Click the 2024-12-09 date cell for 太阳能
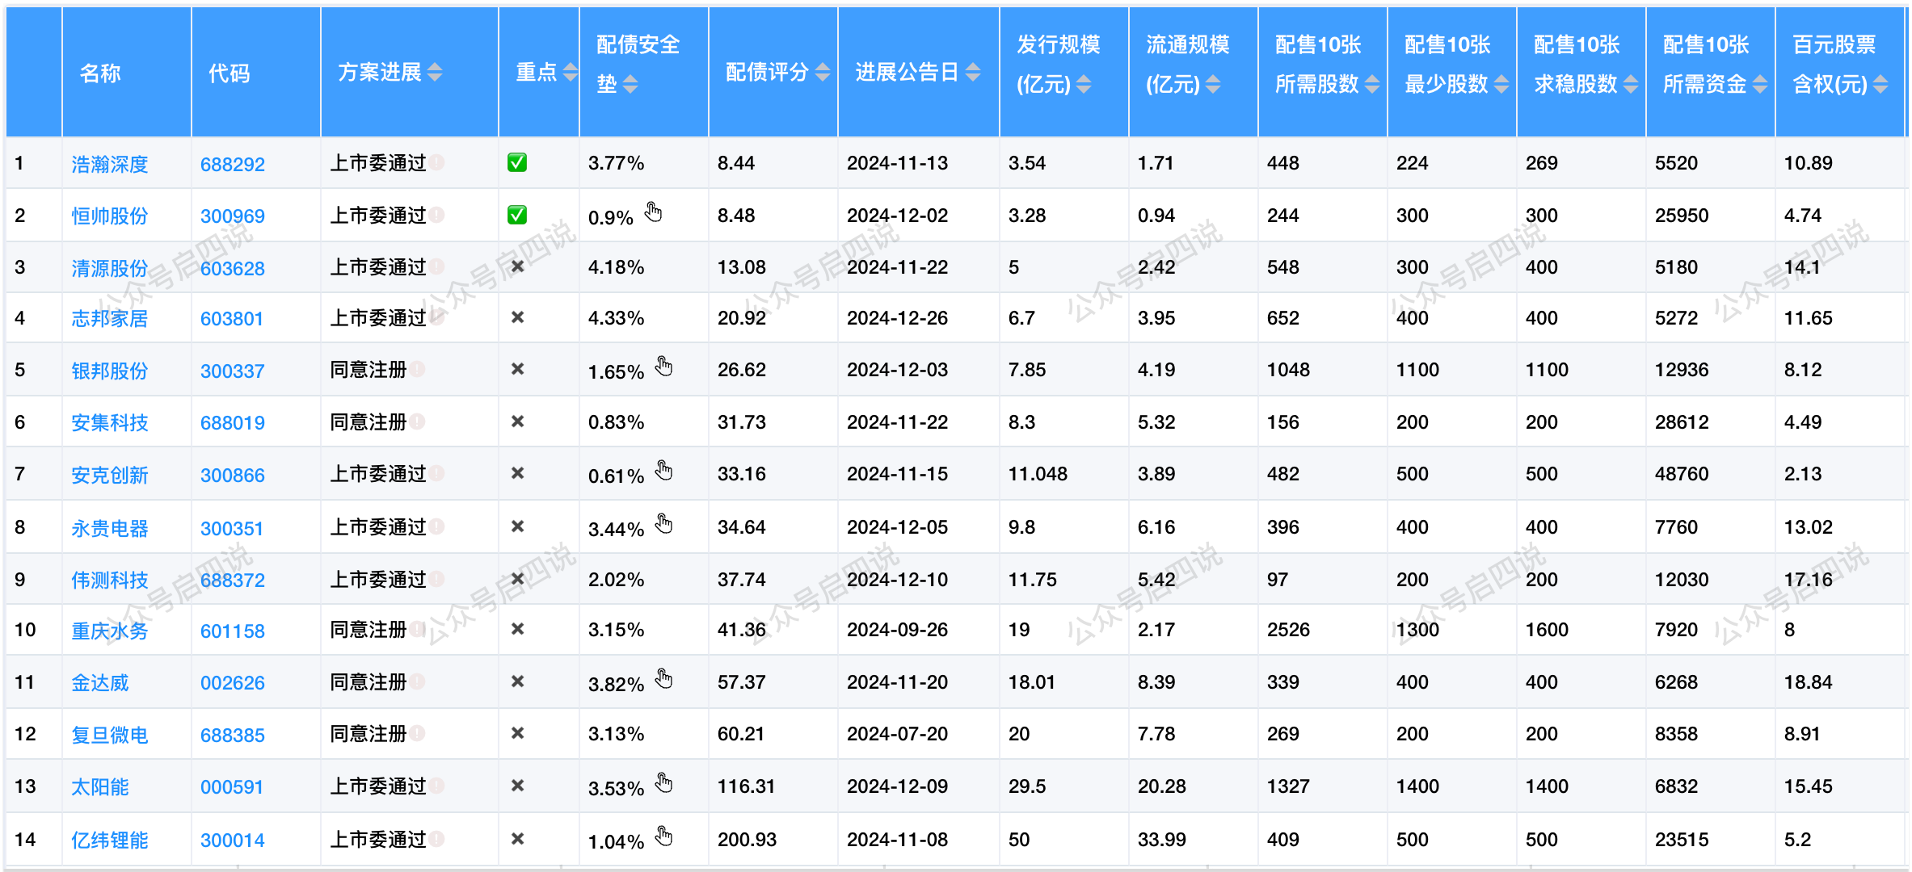The height and width of the screenshot is (872, 1912). pyautogui.click(x=897, y=786)
